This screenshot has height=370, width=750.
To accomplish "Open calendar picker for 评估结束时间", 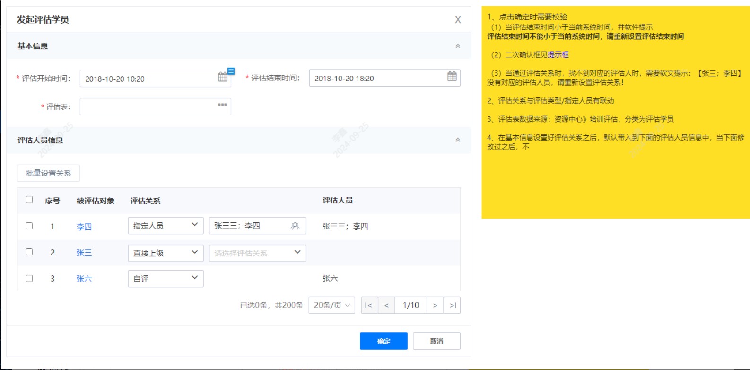I will click(452, 77).
